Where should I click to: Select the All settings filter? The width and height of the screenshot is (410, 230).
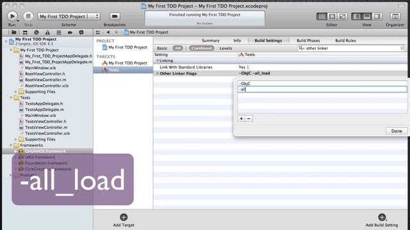coord(178,49)
